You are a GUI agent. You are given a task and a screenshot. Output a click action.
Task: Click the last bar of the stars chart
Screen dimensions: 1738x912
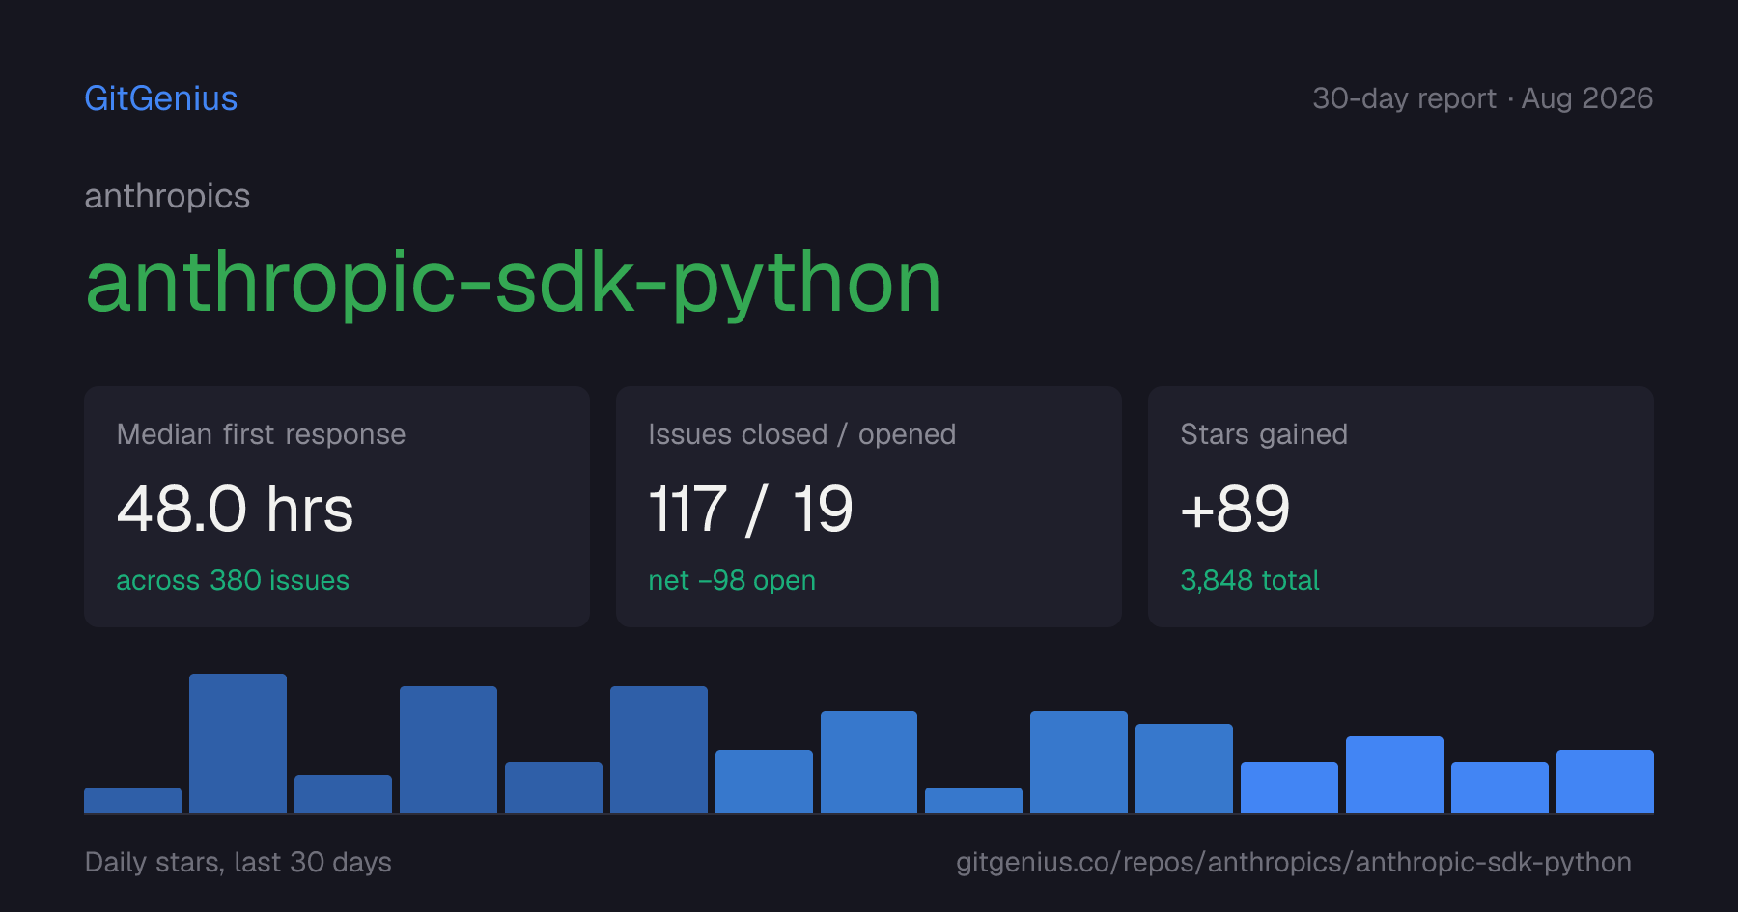(x=1605, y=781)
